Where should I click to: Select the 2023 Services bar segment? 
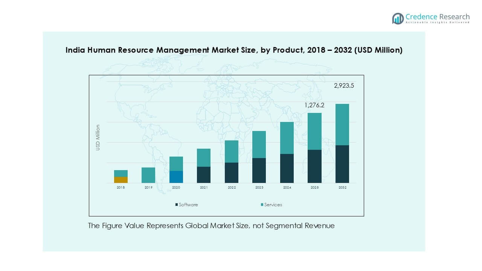tap(259, 145)
